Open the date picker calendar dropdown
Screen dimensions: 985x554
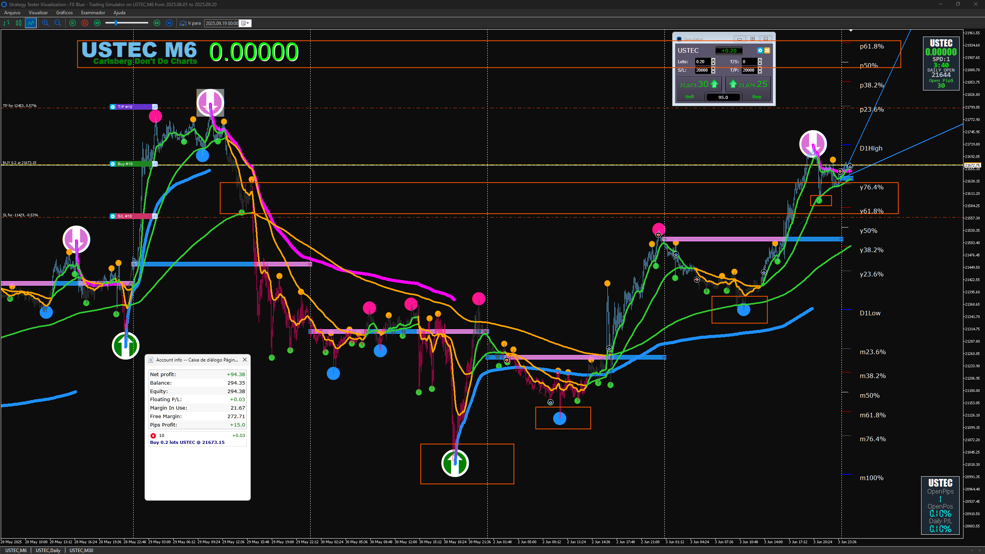(246, 23)
